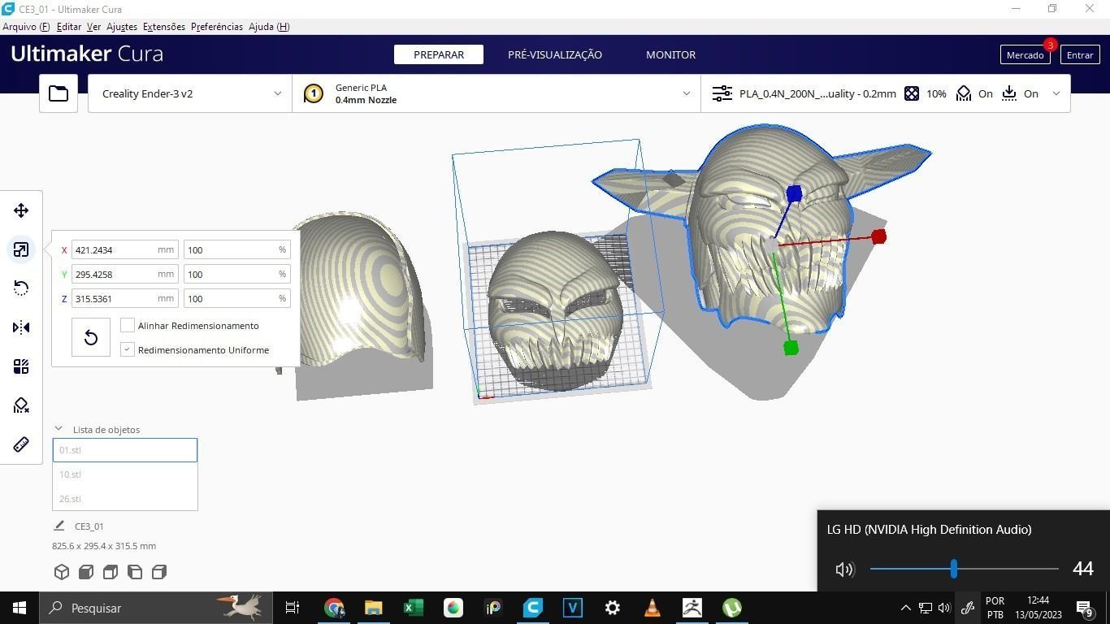Switch to top view cube
The image size is (1110, 624).
(x=111, y=572)
